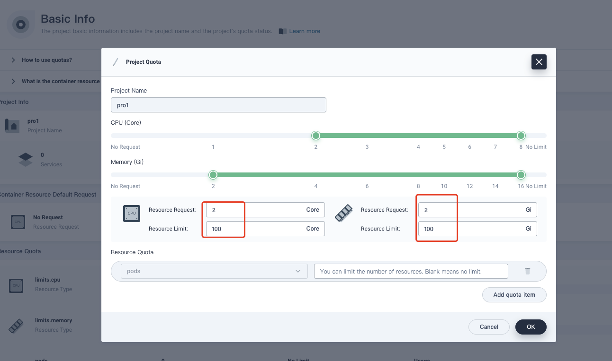This screenshot has width=612, height=361.
Task: Click the CPU slider handle at No Limit
Action: pos(521,135)
